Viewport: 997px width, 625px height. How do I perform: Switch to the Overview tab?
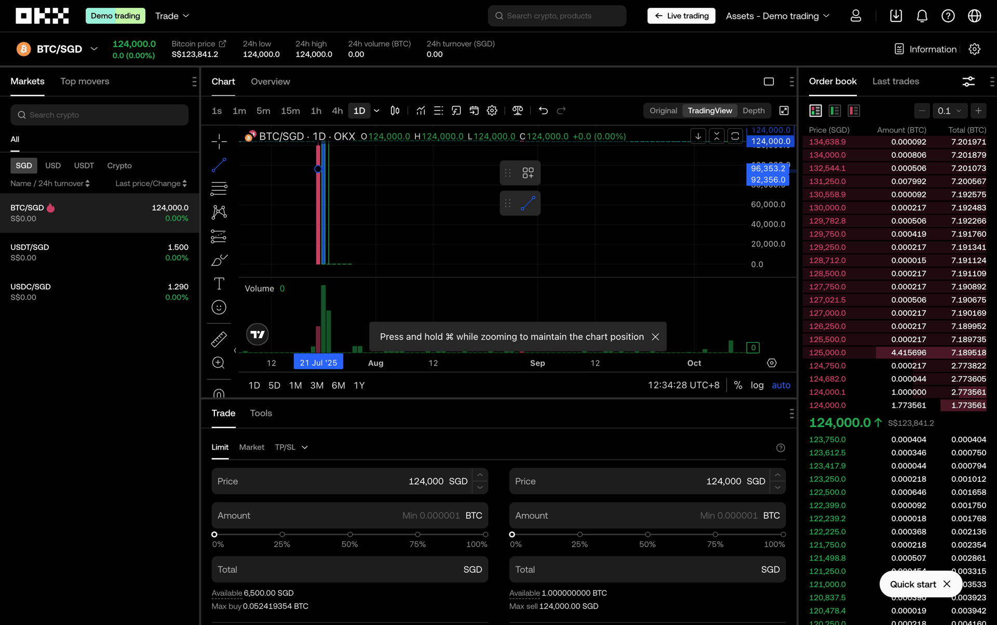(x=270, y=81)
